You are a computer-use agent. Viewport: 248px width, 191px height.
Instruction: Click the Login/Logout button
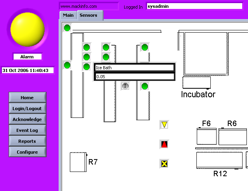coord(28,109)
